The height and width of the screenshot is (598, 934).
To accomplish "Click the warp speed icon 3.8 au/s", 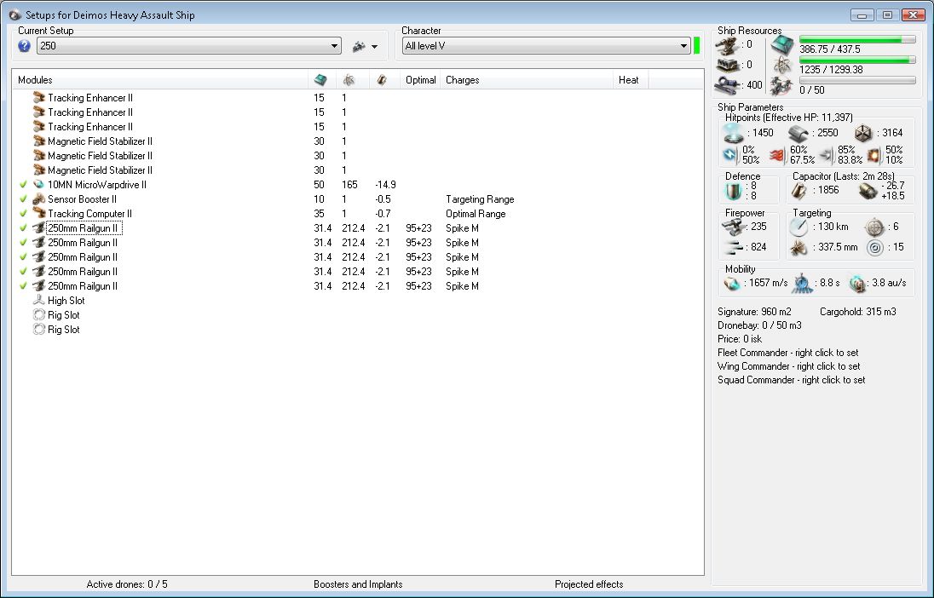I will (x=857, y=284).
